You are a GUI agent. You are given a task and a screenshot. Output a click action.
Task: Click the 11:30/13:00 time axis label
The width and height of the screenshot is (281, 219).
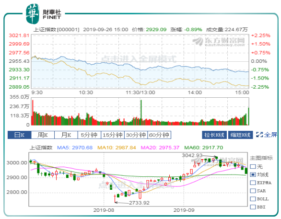(140, 92)
